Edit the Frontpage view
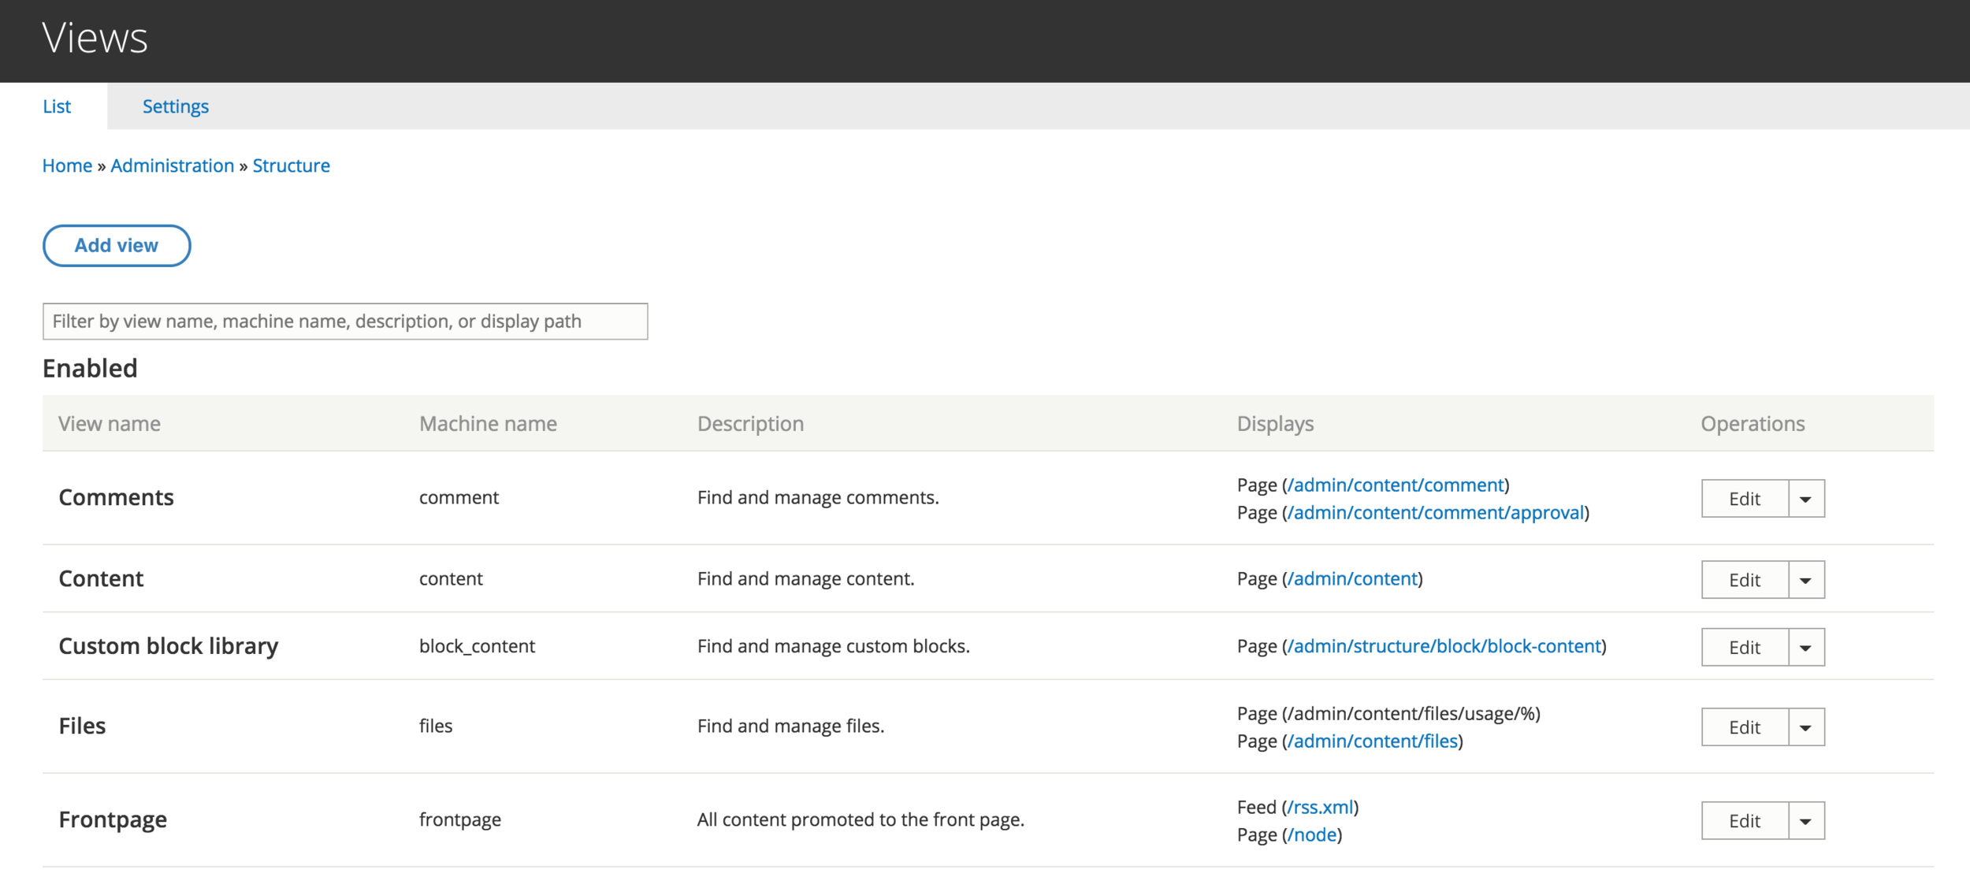1970x877 pixels. coord(1744,821)
